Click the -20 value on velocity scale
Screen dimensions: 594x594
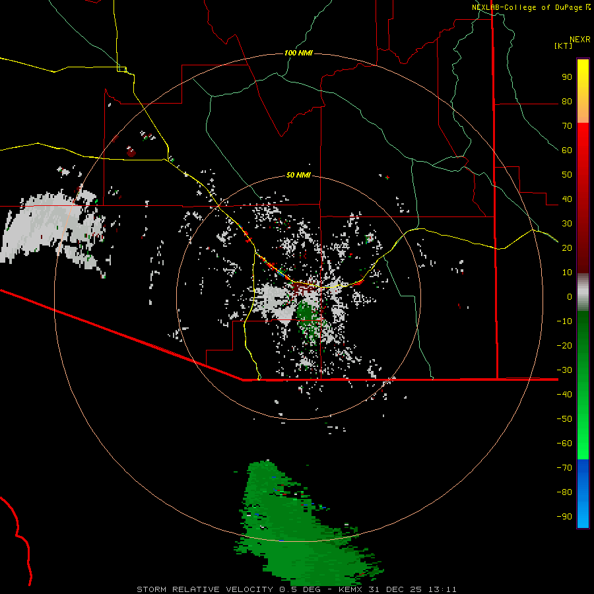(564, 346)
